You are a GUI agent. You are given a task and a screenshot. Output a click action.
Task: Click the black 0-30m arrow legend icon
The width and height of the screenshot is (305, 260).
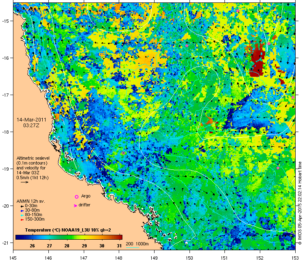(x=22, y=206)
